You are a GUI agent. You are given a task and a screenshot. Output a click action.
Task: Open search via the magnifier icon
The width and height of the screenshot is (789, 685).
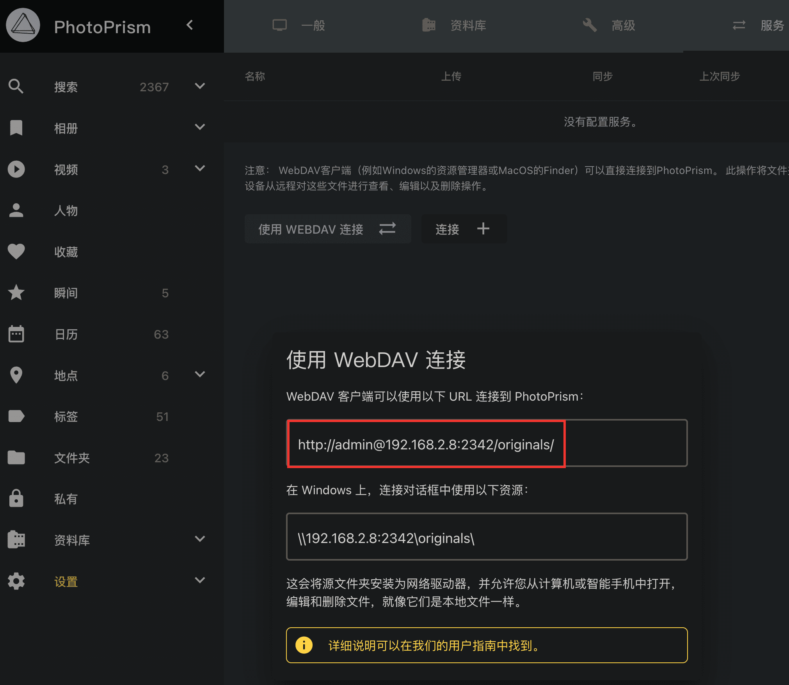coord(16,86)
